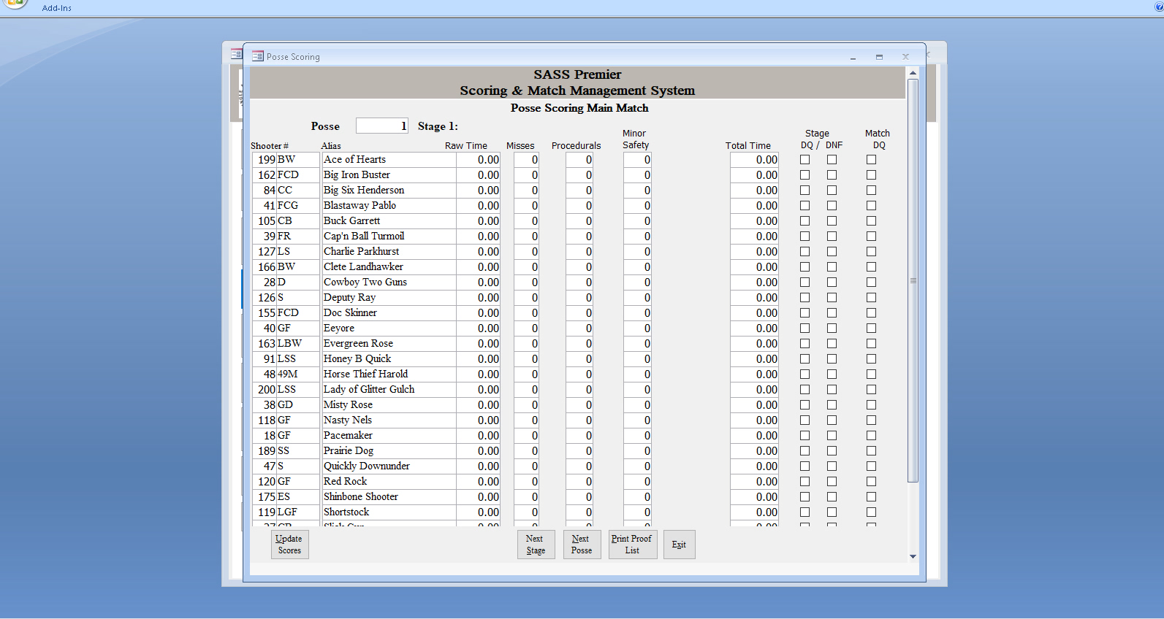The image size is (1164, 619).
Task: Click the Exit button
Action: pyautogui.click(x=679, y=545)
